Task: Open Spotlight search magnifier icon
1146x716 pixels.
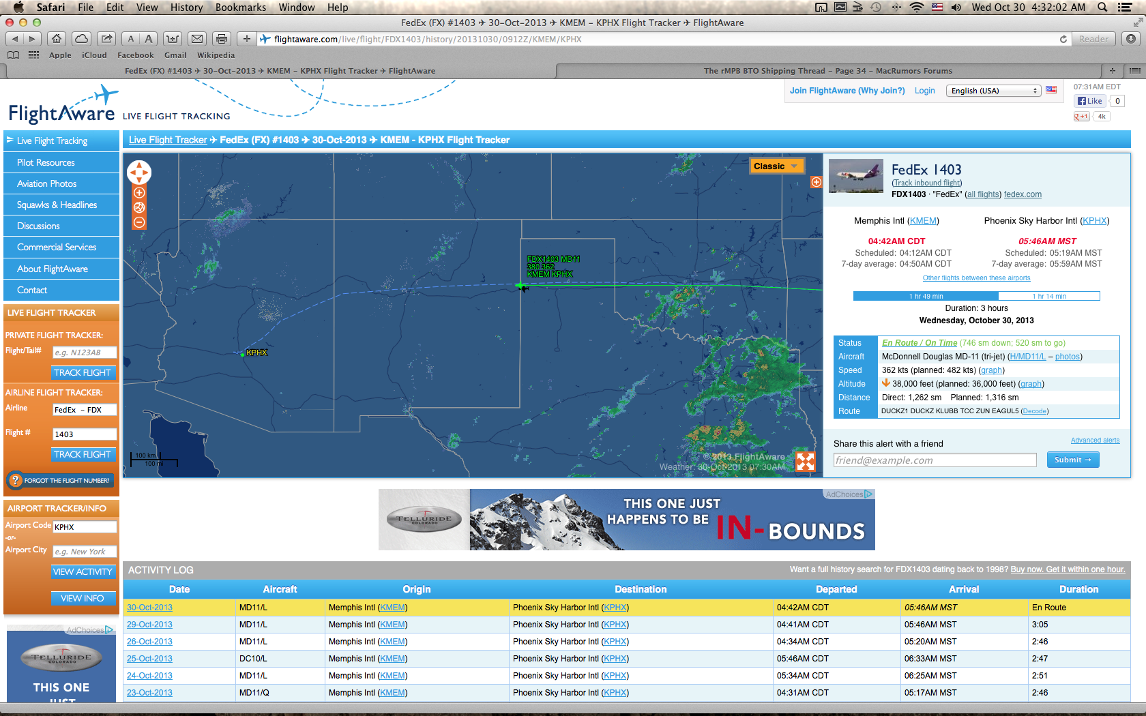Action: pyautogui.click(x=1102, y=7)
